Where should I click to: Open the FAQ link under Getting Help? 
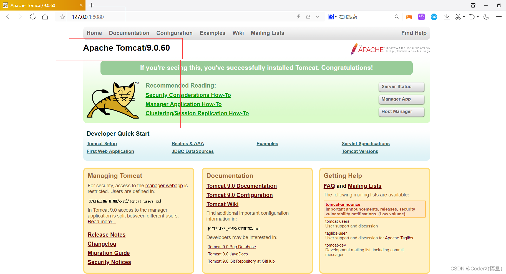point(329,186)
